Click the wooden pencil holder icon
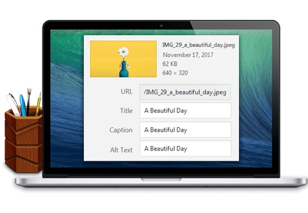This screenshot has width=308, height=213. point(23,139)
